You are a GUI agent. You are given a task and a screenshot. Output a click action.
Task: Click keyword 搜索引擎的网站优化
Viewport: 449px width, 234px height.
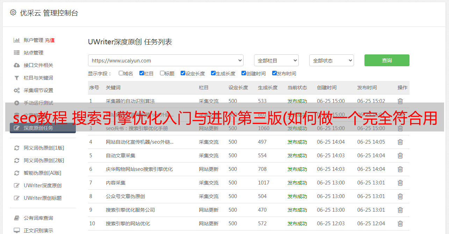point(128,224)
